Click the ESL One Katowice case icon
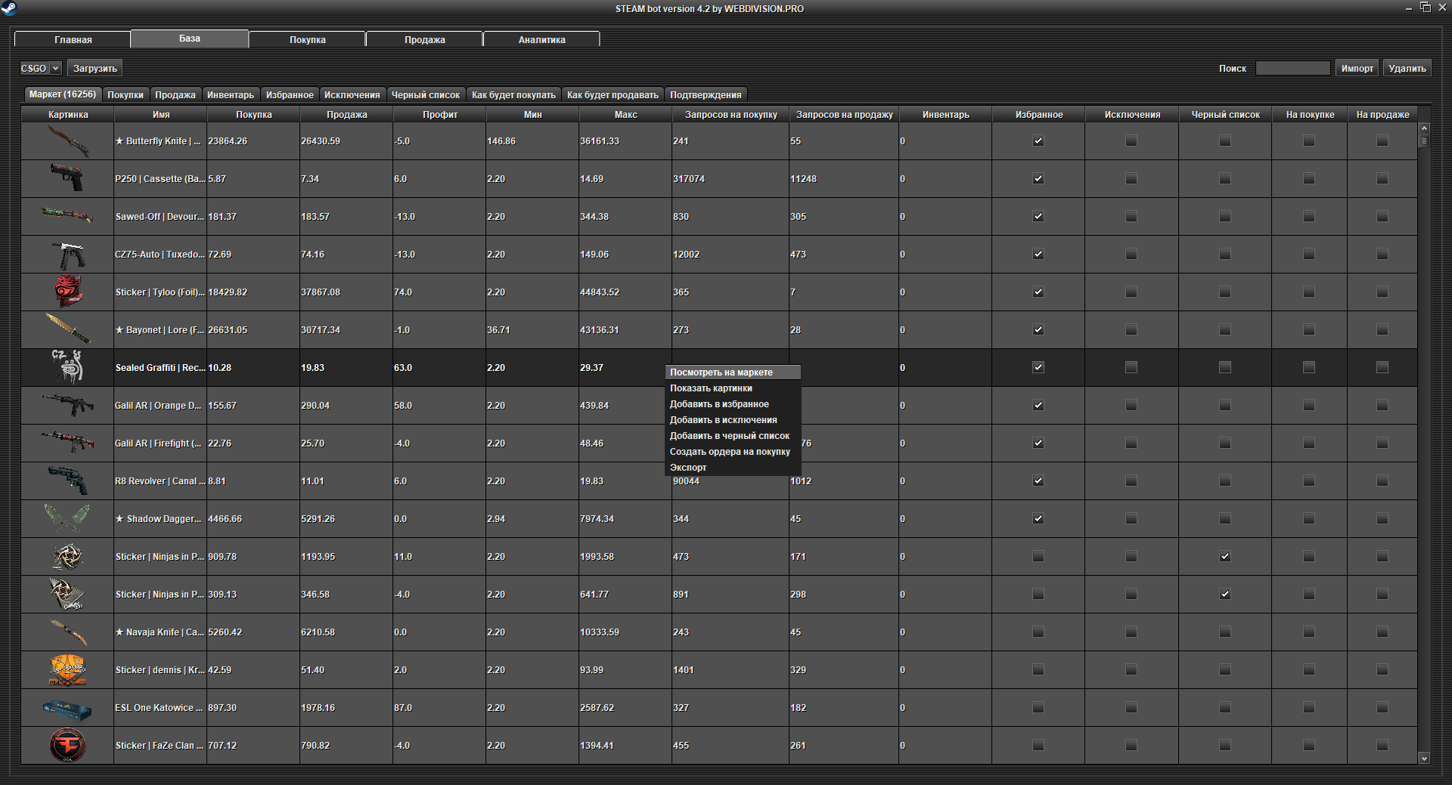 click(68, 709)
